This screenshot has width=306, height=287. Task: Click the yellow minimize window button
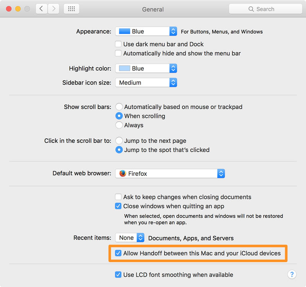(x=18, y=9)
